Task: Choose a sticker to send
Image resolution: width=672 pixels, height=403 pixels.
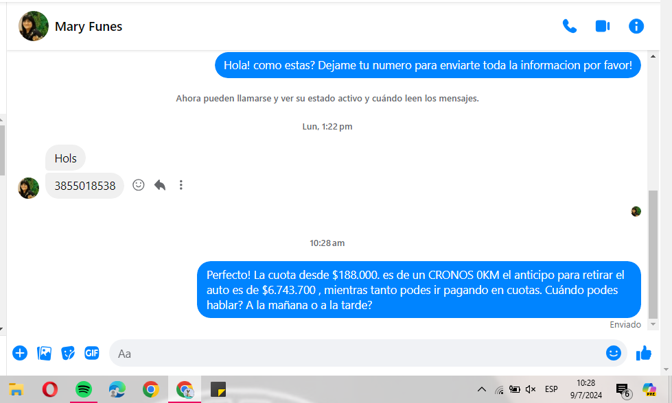Action: (68, 353)
